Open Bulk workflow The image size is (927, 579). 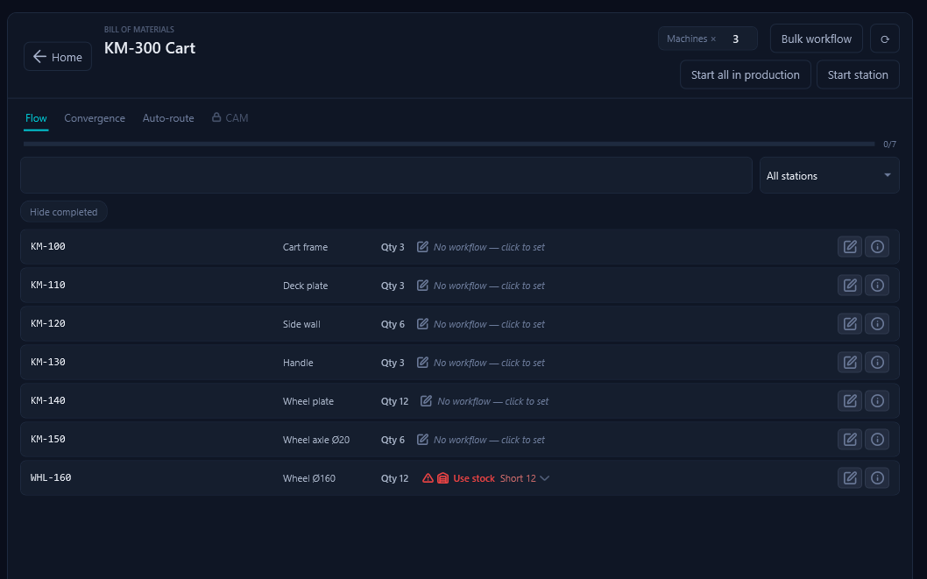pyautogui.click(x=816, y=39)
